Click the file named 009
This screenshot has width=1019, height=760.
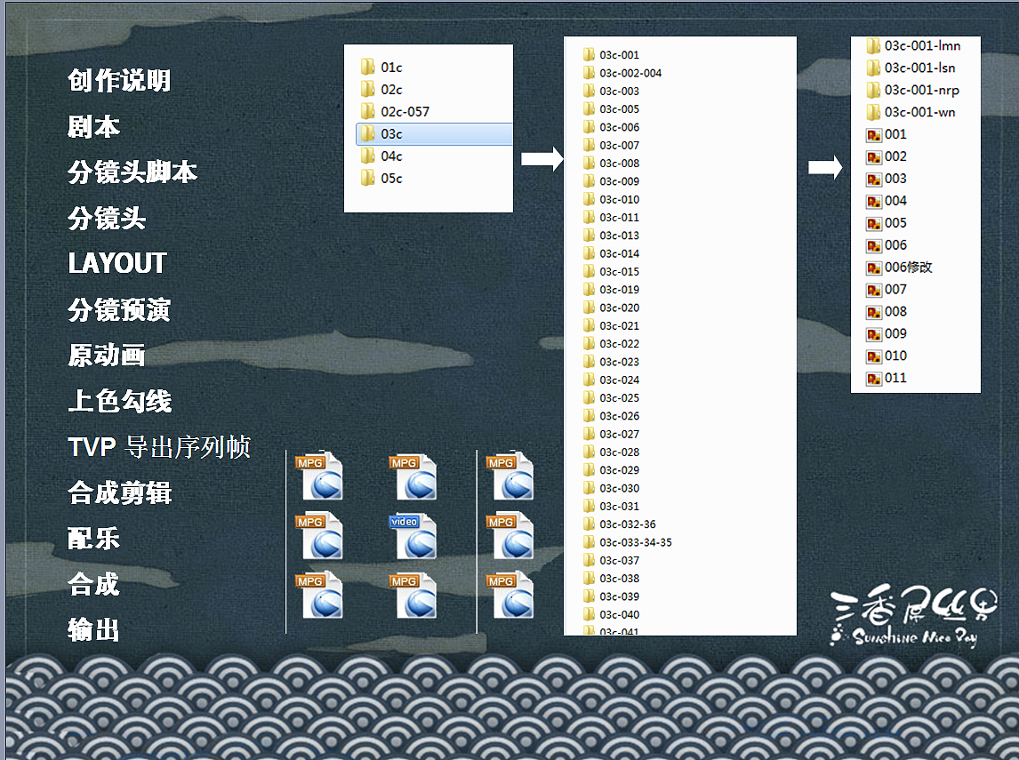tap(895, 333)
